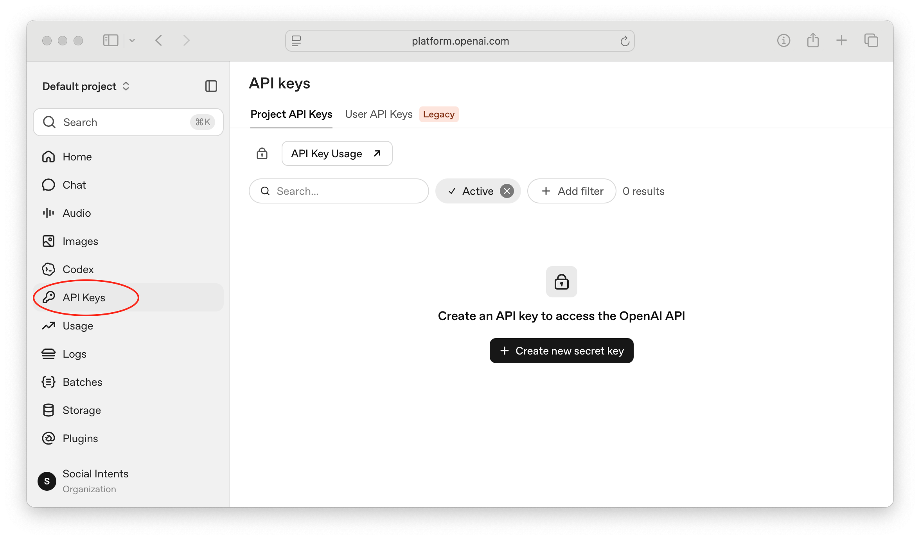Viewport: 920px width, 540px height.
Task: Select API Keys in the sidebar
Action: pos(128,297)
